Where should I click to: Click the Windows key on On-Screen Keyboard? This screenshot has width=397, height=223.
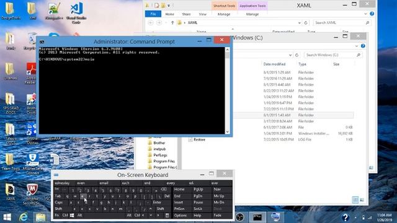(x=72, y=216)
